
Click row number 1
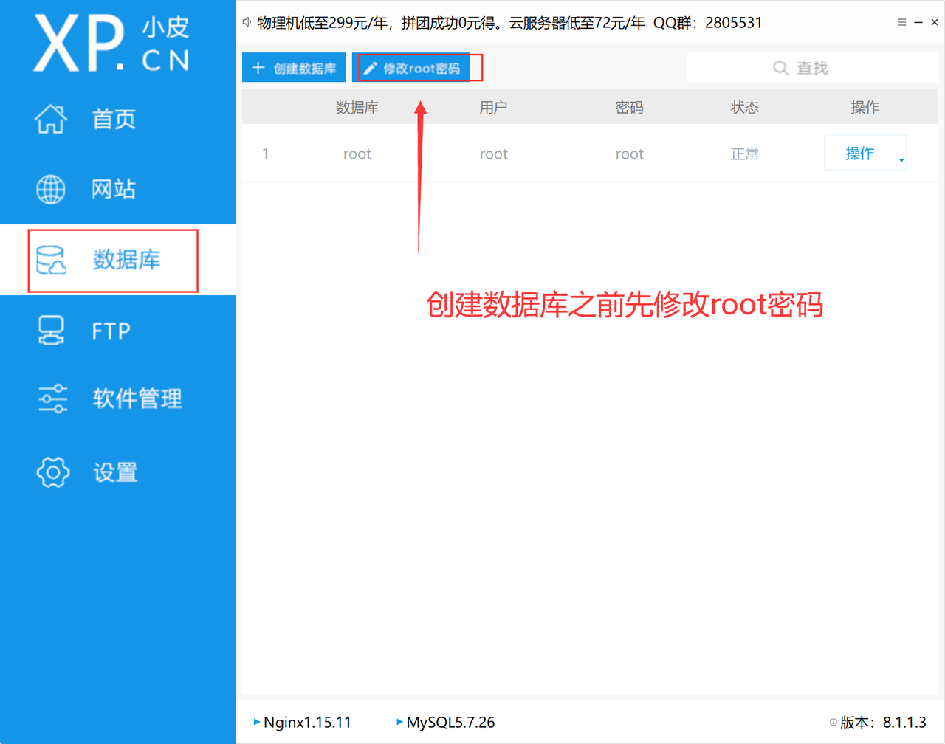pos(265,154)
